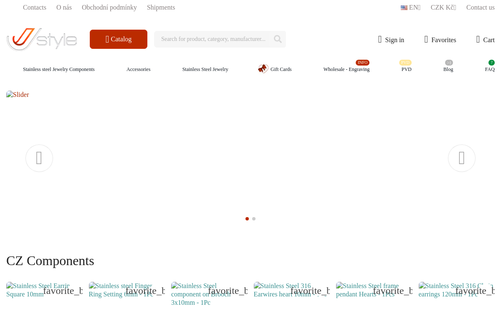The image size is (501, 334).
Task: Click the Obchodní podmínky link
Action: coord(109,8)
